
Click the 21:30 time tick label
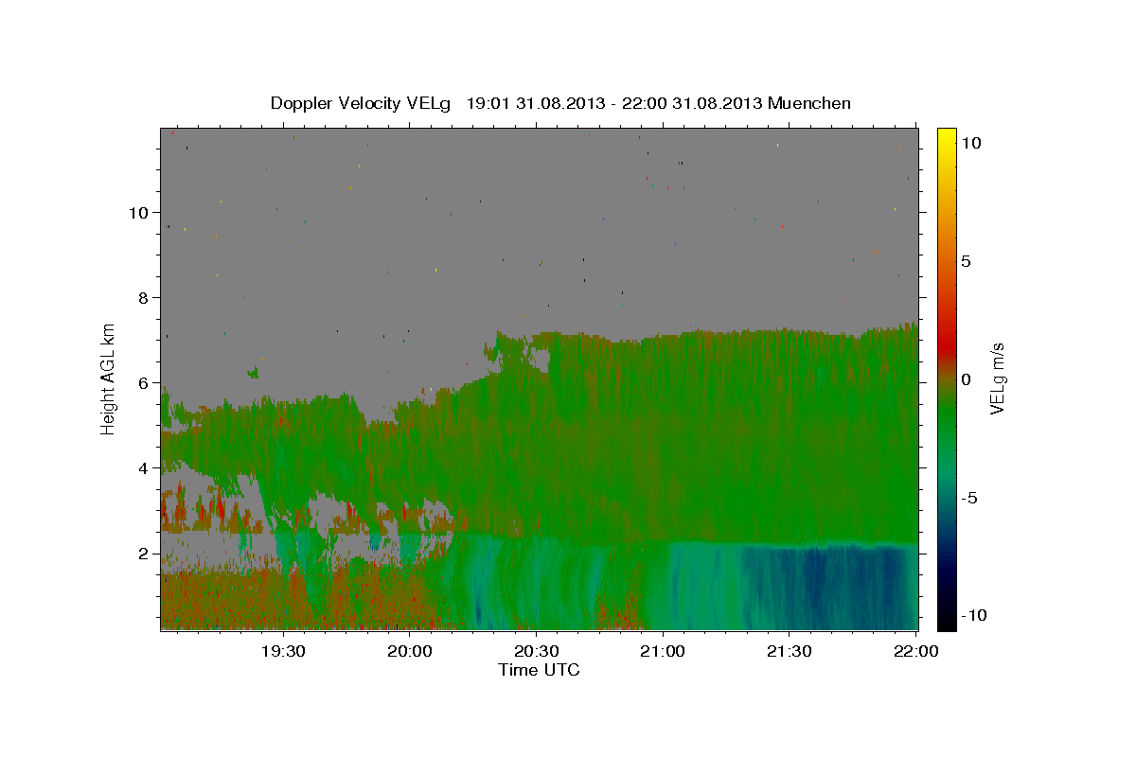tap(789, 651)
